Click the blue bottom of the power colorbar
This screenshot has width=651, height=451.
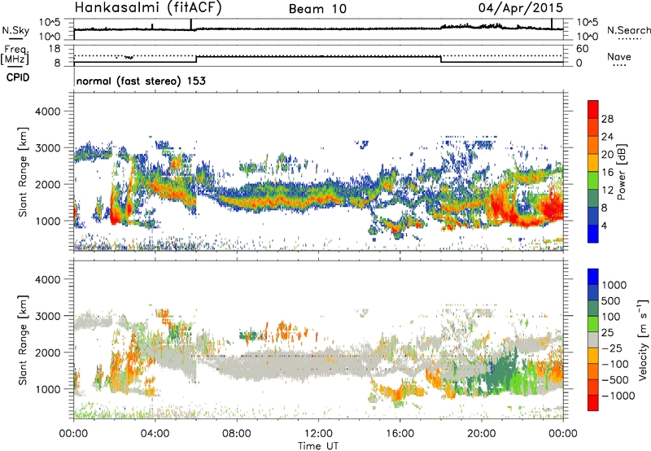coord(593,234)
